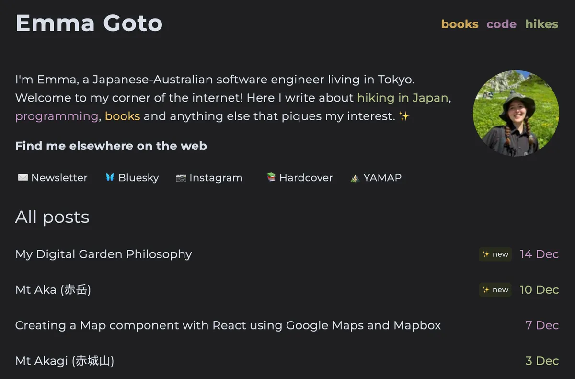Click the Emma Goto site title
This screenshot has height=379, width=575.
[89, 23]
